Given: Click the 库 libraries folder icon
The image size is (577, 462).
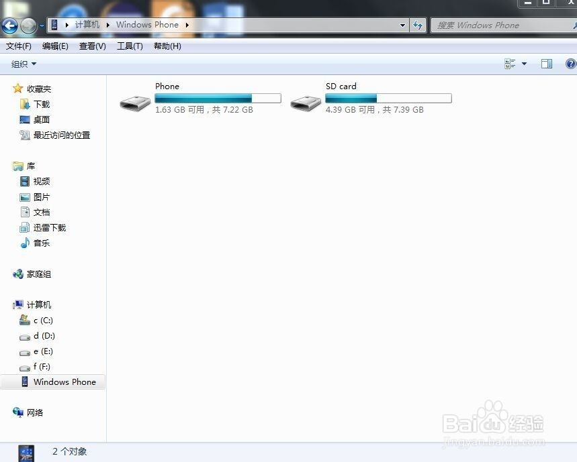Looking at the screenshot, I should (x=17, y=166).
